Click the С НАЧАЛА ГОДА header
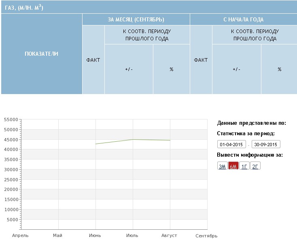The image size is (297, 239). pos(243,19)
